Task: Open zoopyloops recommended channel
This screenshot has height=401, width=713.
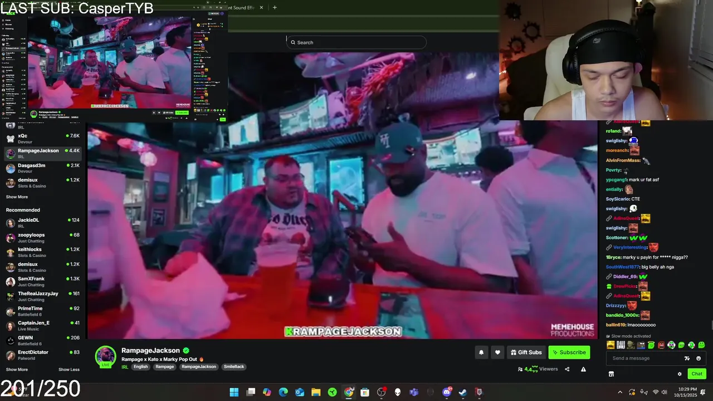Action: tap(43, 238)
